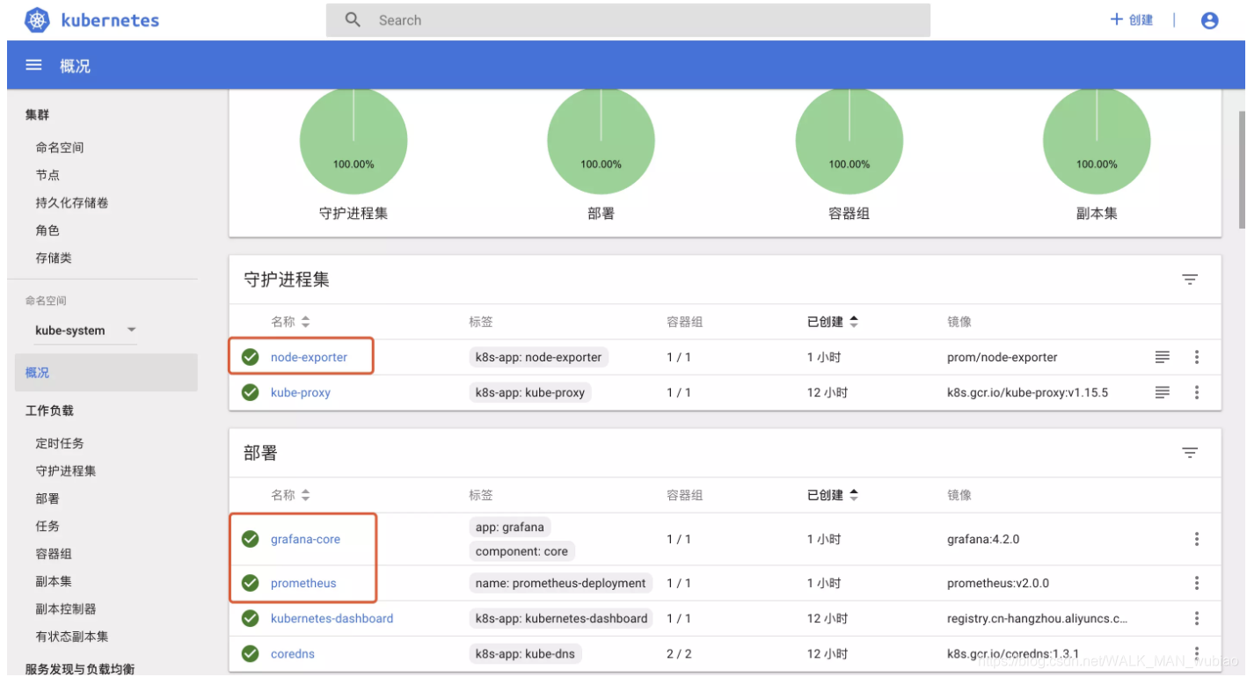1247x677 pixels.
Task: Open actions menu for prometheus row
Action: [1196, 583]
